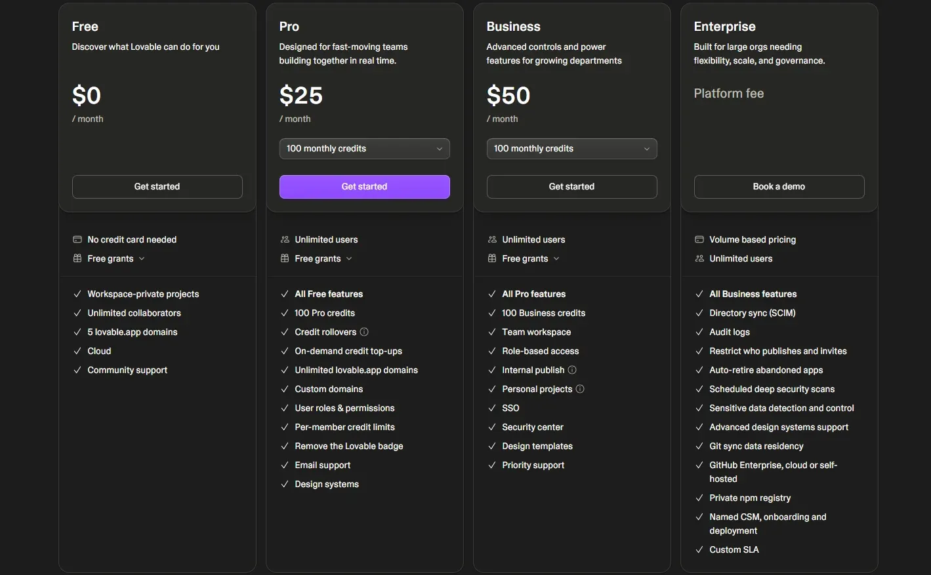Click Unlimited collaborators feature text
This screenshot has height=575, width=931.
tap(134, 313)
